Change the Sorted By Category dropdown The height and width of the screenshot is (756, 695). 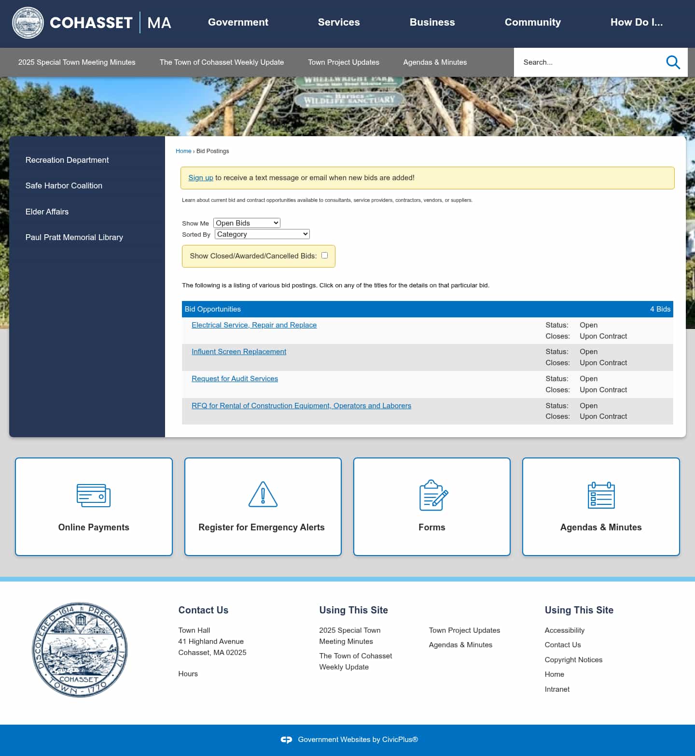click(262, 234)
